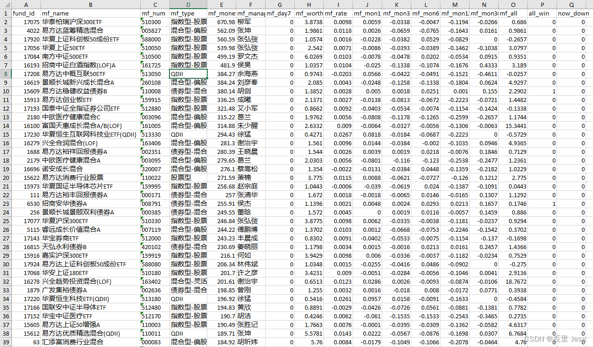Select row 39 header
593x347 pixels.
click(5, 342)
